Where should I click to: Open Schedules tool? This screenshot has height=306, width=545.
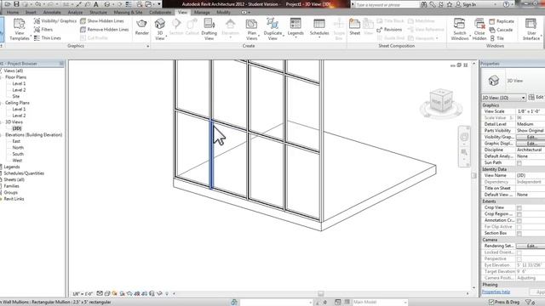pos(319,27)
